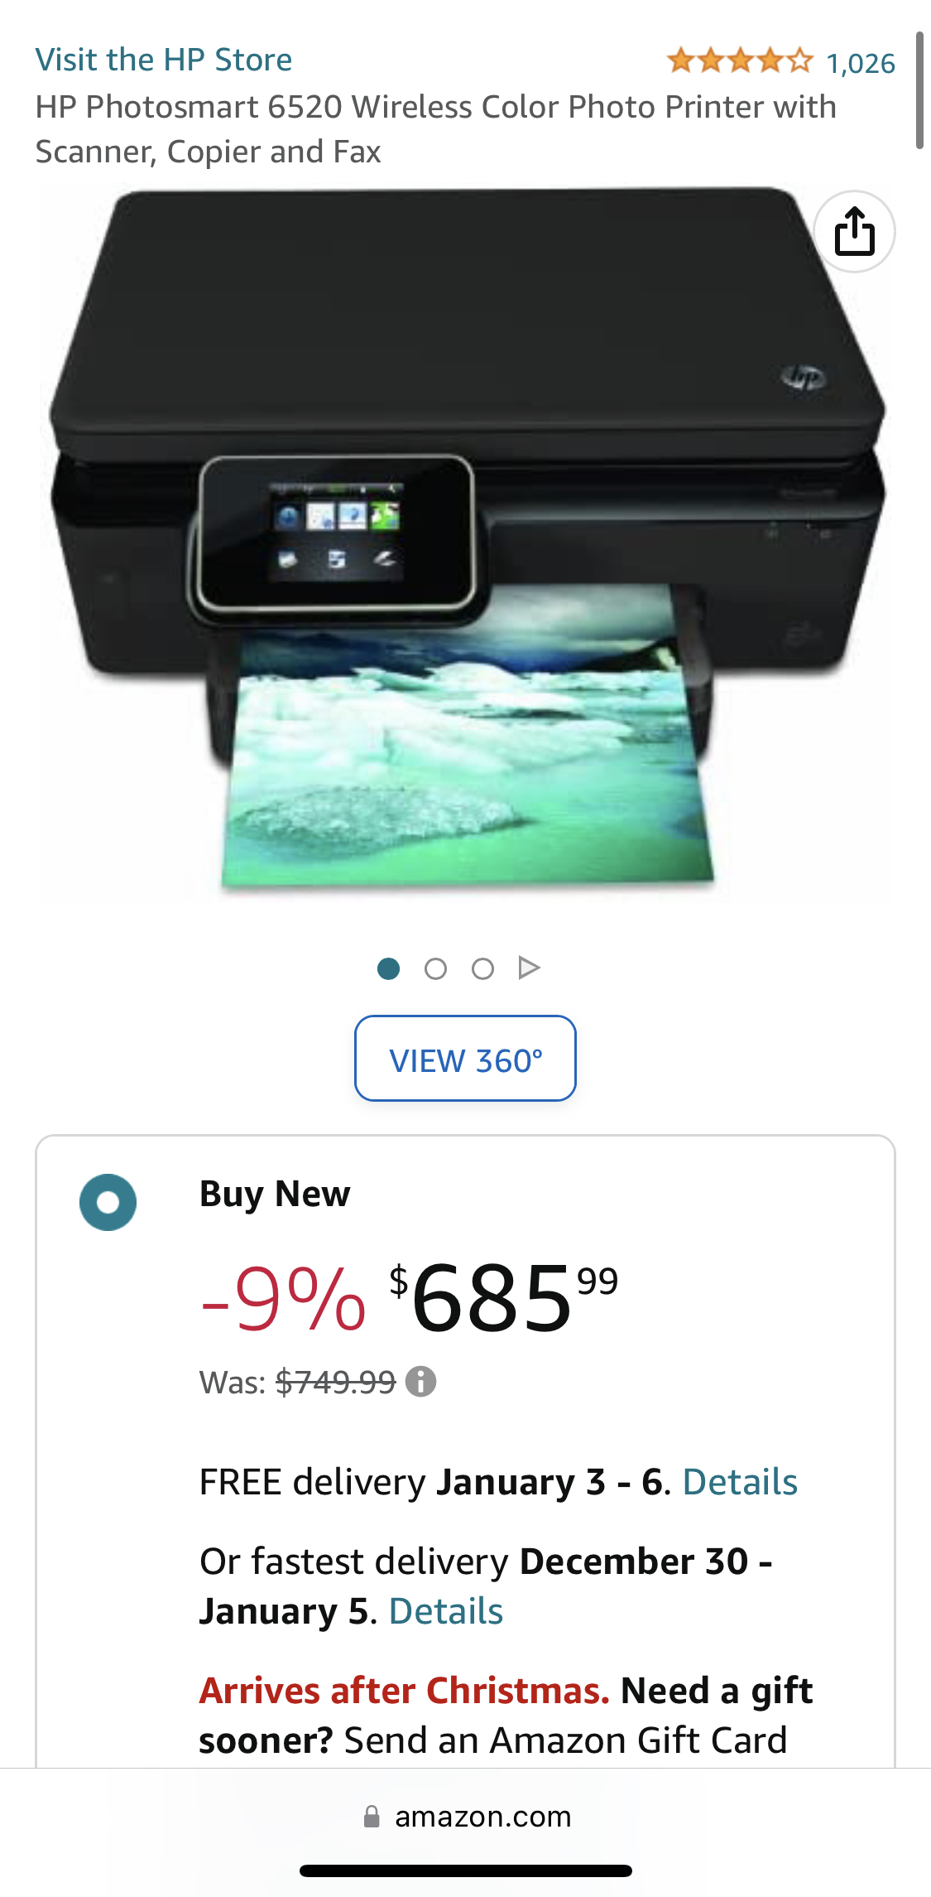Tap the HP Photosmart printer product image

pos(465,543)
